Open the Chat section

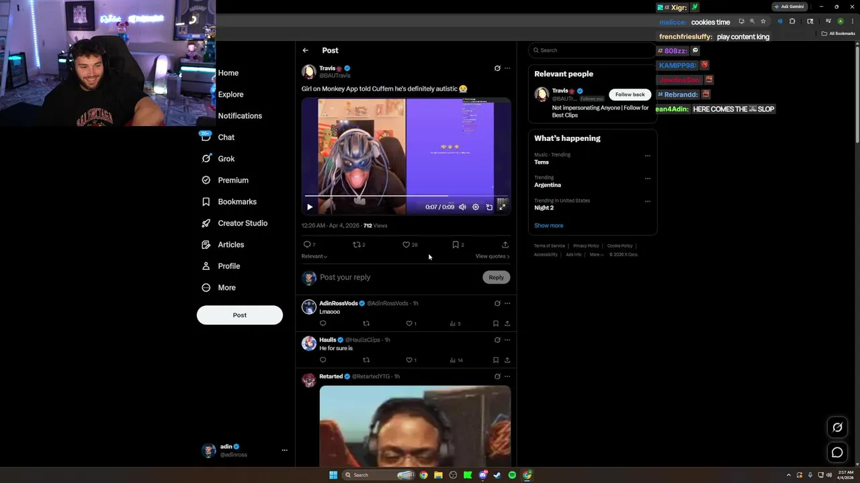pos(217,137)
